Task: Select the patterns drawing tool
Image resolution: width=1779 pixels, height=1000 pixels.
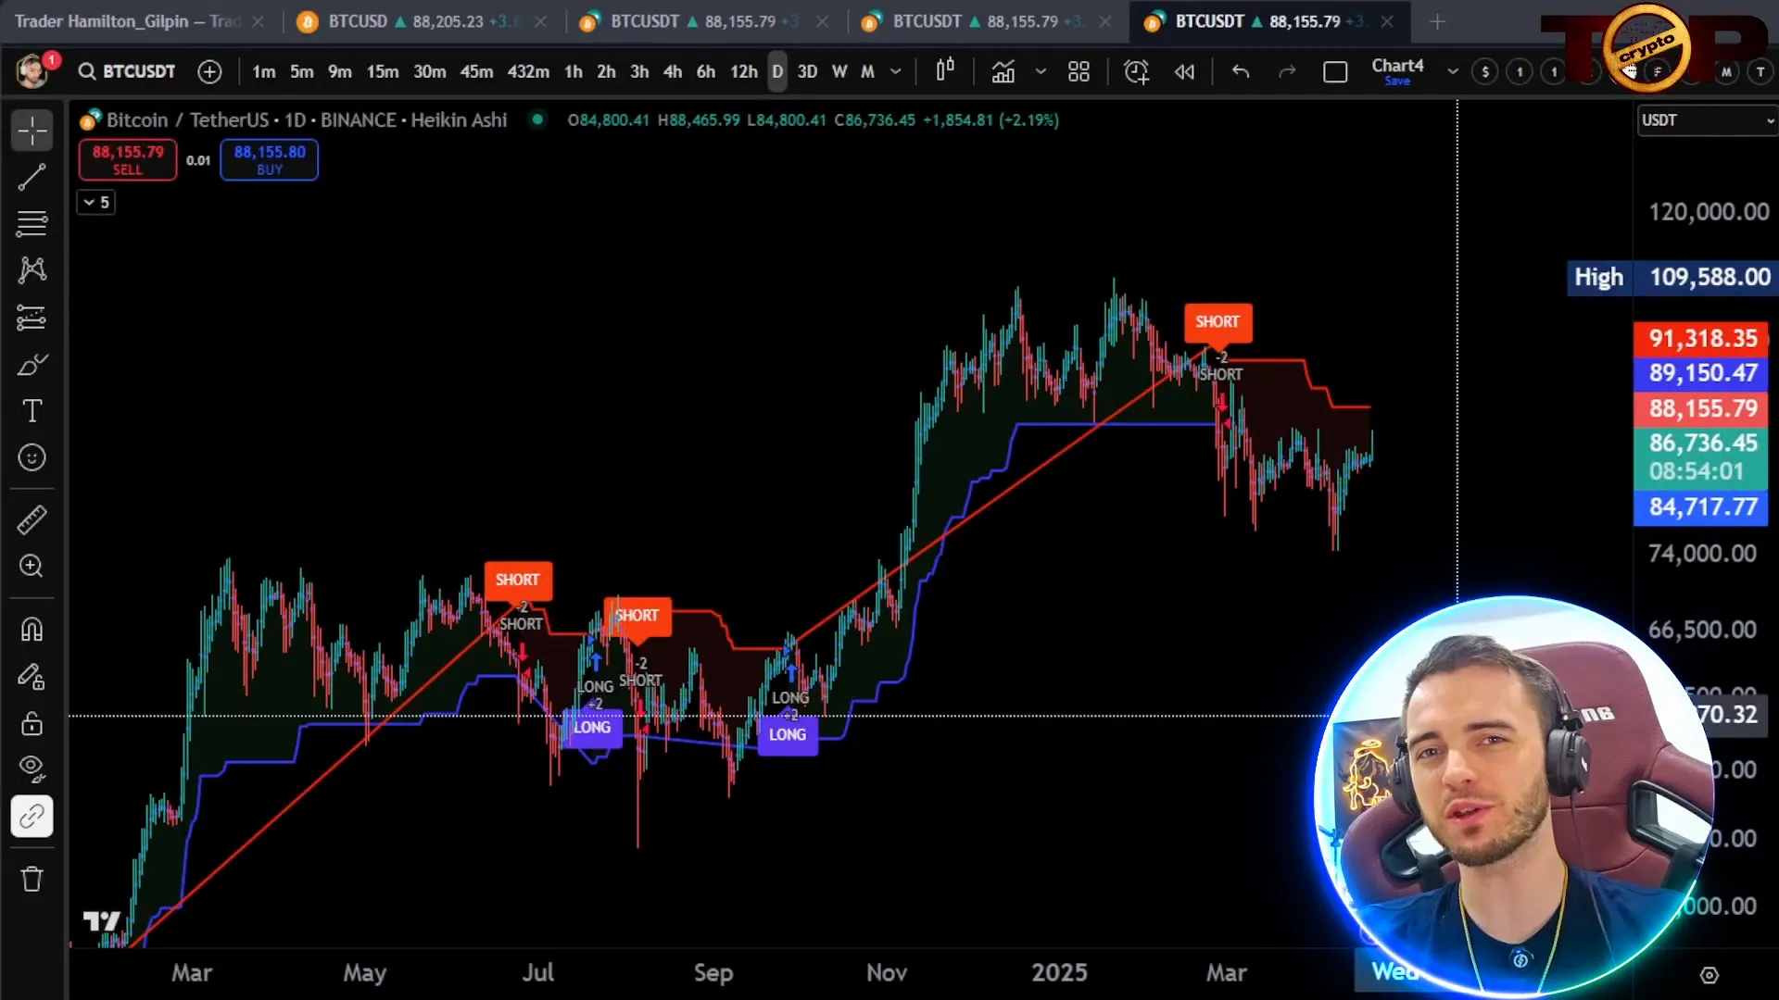Action: [32, 270]
